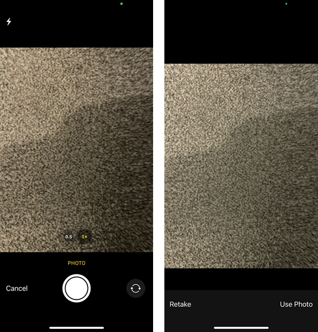Tap the home indicator bar on preview screen
The width and height of the screenshot is (318, 332).
click(241, 328)
